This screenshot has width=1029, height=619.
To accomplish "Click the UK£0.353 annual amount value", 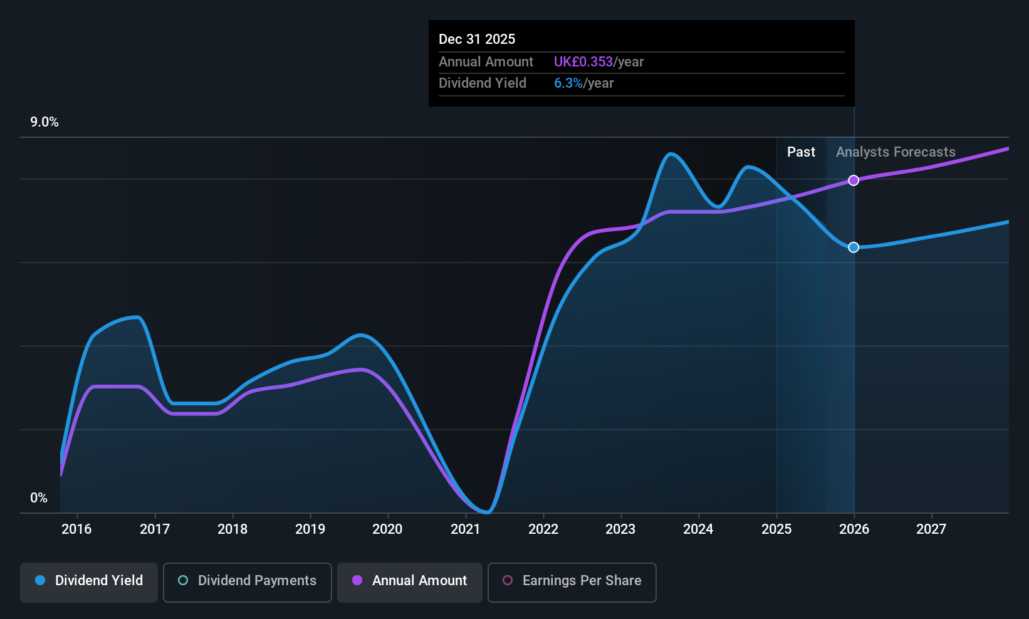I will tap(583, 62).
